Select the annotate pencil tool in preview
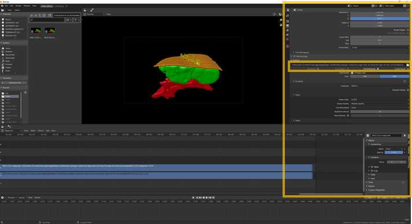Viewport: 412px width, 224px height. pyautogui.click(x=92, y=10)
